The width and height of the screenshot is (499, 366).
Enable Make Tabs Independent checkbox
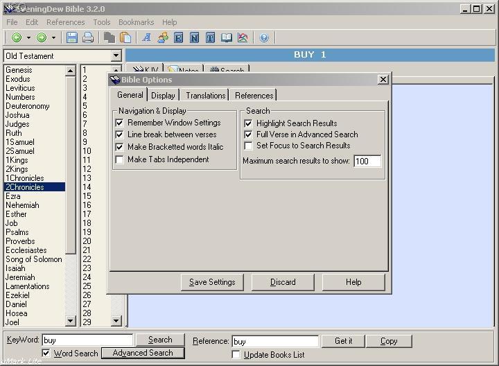119,159
